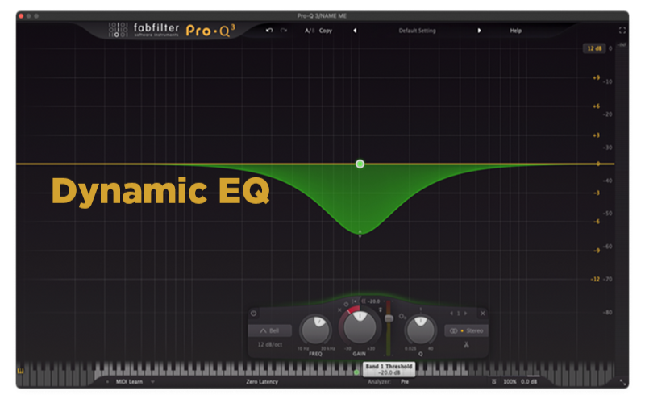Image resolution: width=645 pixels, height=399 pixels.
Task: Open the 12 dB/oct slope dropdown
Action: (270, 345)
